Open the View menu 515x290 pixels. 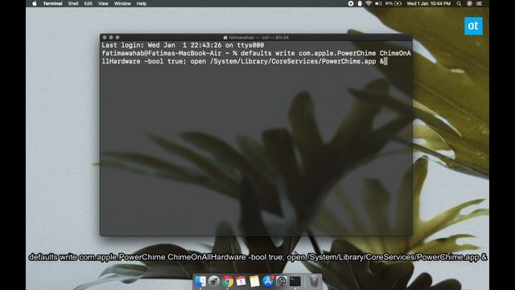click(103, 3)
